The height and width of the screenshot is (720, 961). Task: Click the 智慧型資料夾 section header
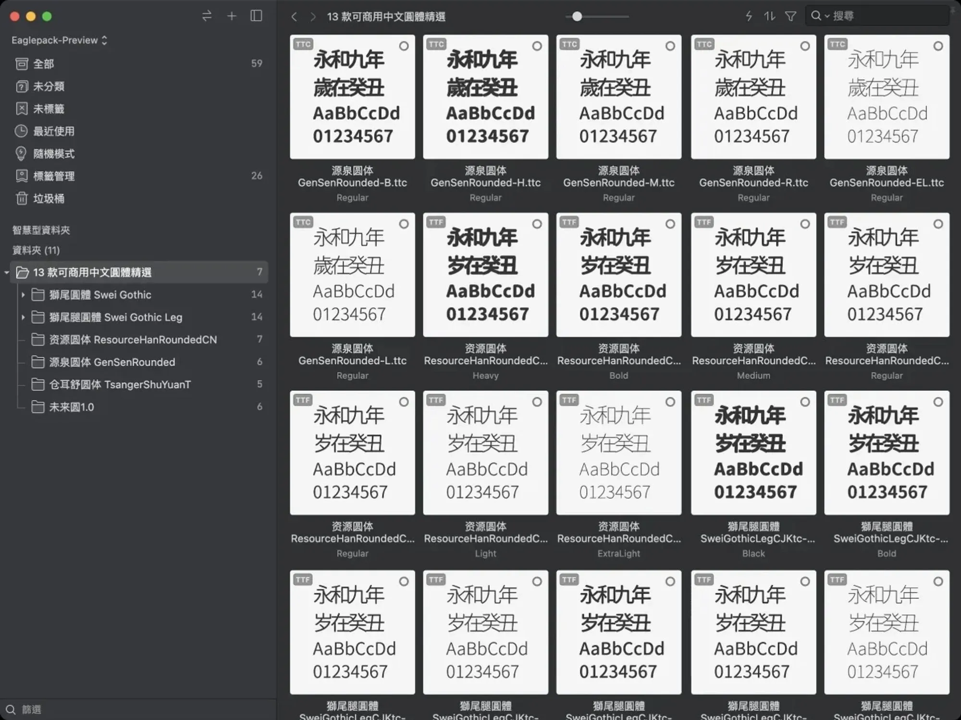tap(41, 230)
